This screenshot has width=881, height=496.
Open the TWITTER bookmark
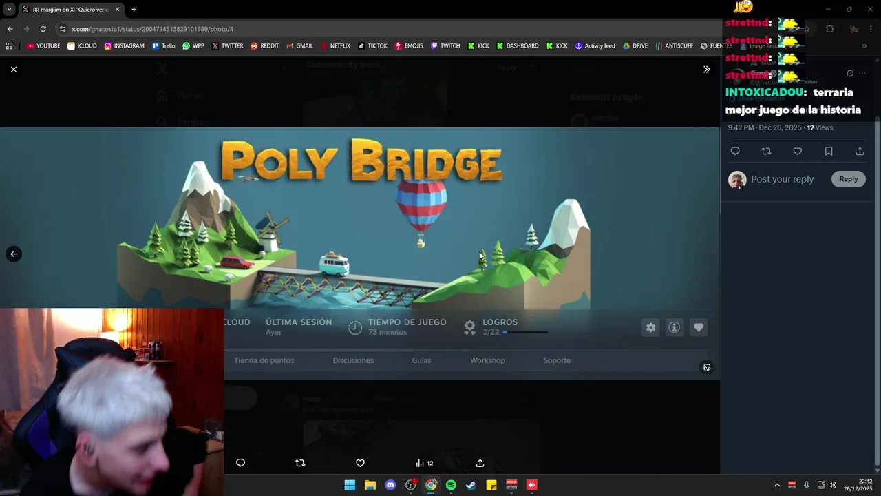[227, 46]
